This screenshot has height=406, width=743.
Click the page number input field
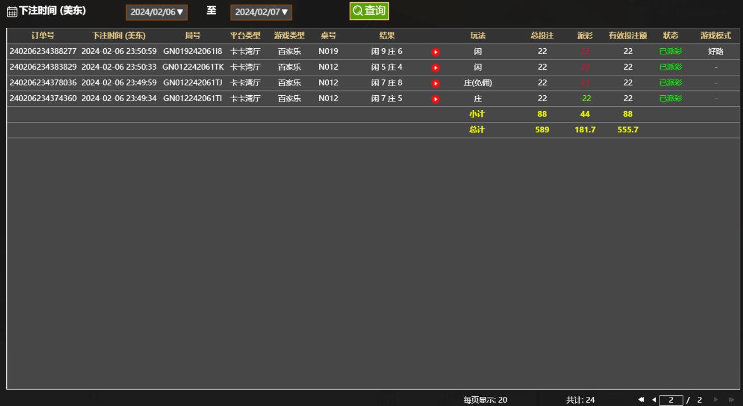pyautogui.click(x=671, y=400)
